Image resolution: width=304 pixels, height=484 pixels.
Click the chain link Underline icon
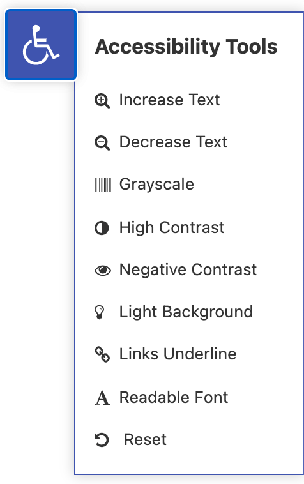click(x=102, y=354)
